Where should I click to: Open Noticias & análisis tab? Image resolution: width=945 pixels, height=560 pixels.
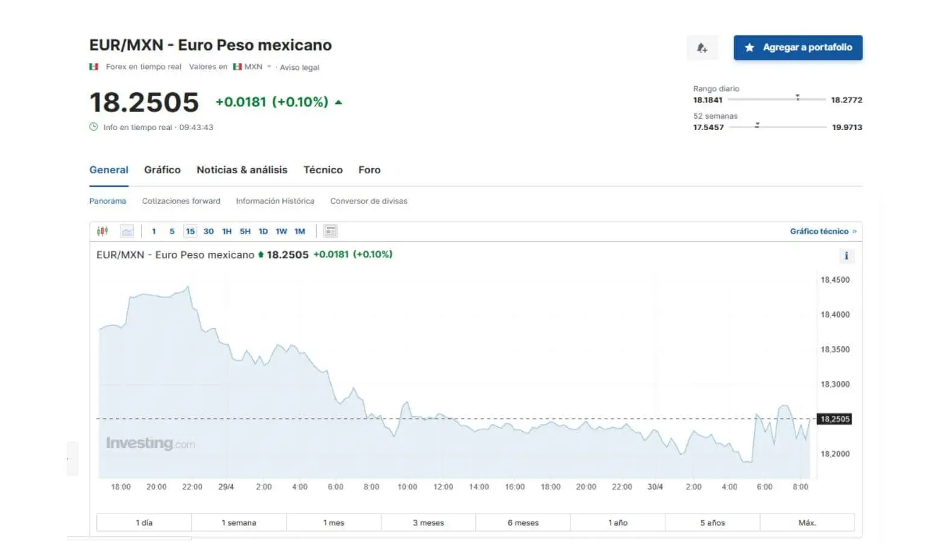pyautogui.click(x=242, y=170)
